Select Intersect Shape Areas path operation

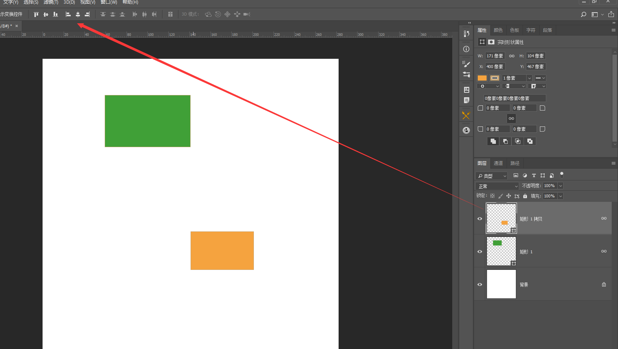pos(518,141)
